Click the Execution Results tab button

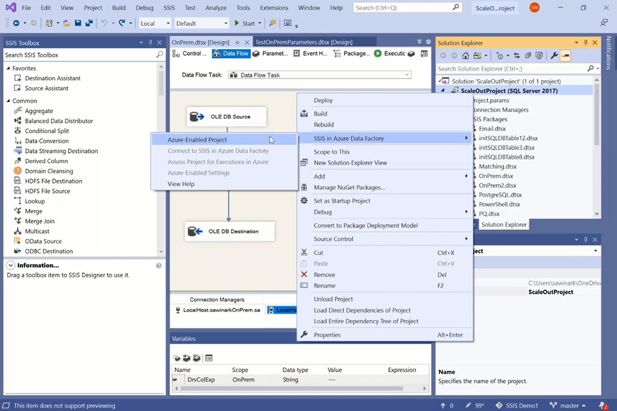(390, 54)
